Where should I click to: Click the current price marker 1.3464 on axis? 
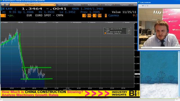137,74
